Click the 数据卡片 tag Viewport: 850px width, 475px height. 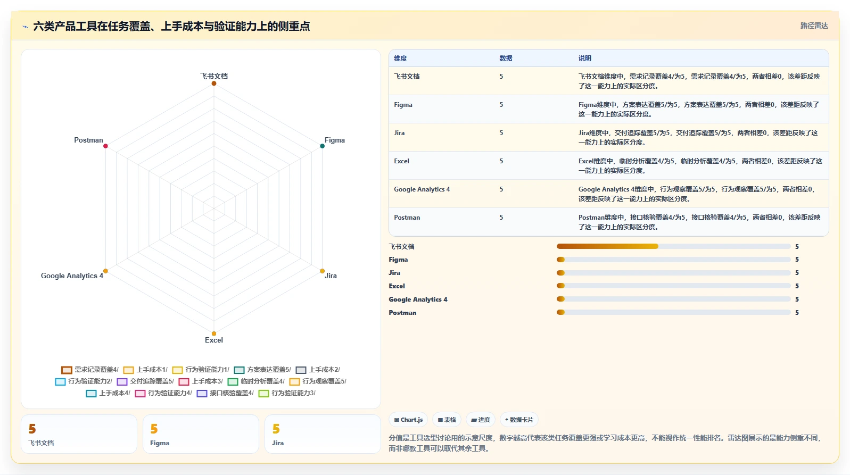point(519,420)
